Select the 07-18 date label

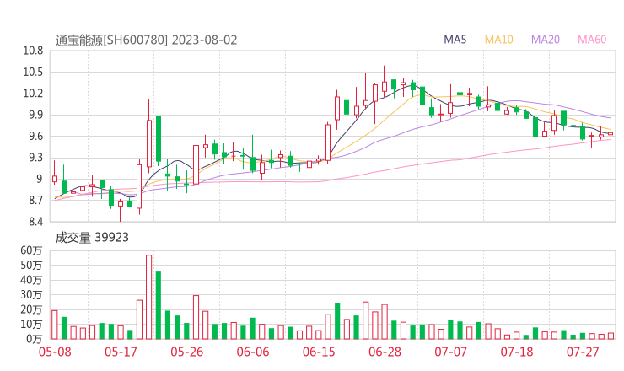click(517, 352)
